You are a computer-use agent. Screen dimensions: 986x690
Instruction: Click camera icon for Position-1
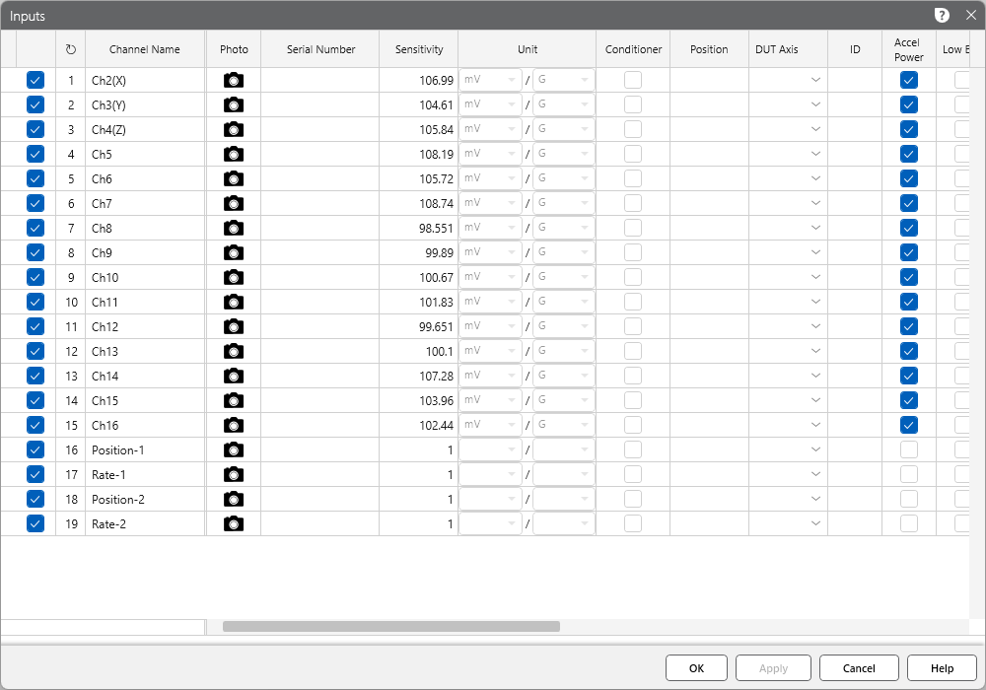pos(233,449)
